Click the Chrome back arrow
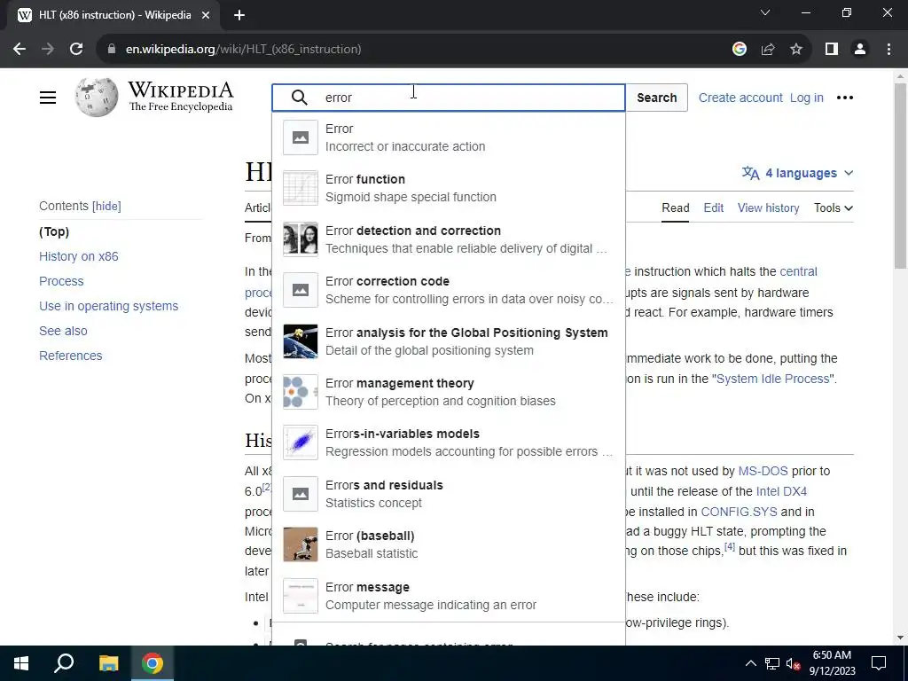Image resolution: width=908 pixels, height=681 pixels. (x=20, y=50)
